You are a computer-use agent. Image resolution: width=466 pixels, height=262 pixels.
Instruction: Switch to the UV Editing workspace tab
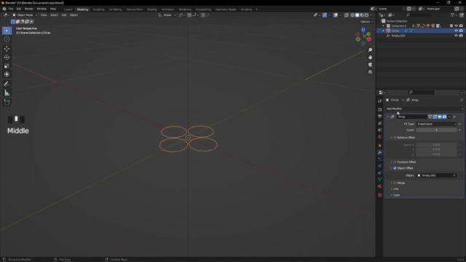[115, 9]
